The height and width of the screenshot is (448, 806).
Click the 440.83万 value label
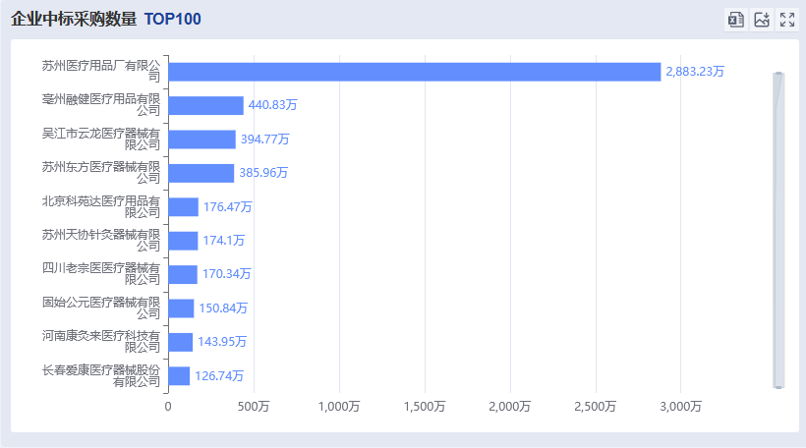tap(272, 105)
